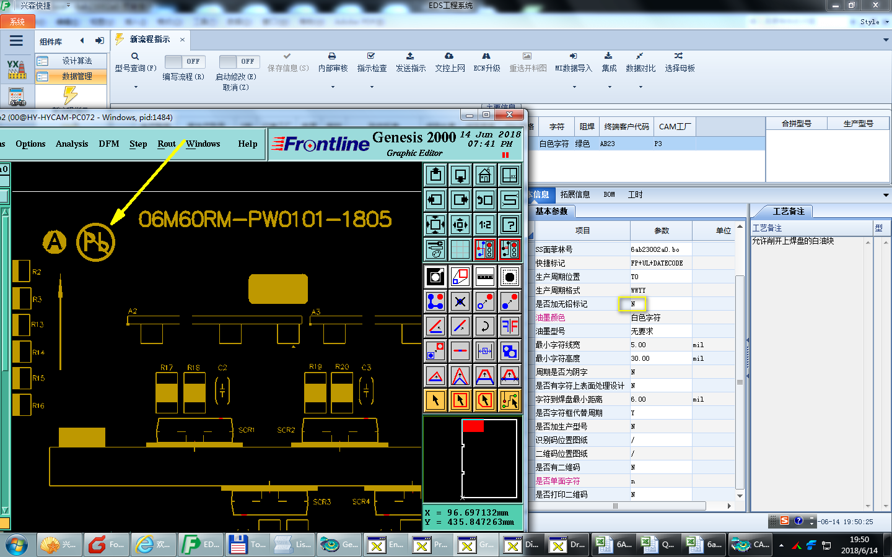Screen dimensions: 892x557
Task: Select the net select arrow tool
Action: click(510, 400)
